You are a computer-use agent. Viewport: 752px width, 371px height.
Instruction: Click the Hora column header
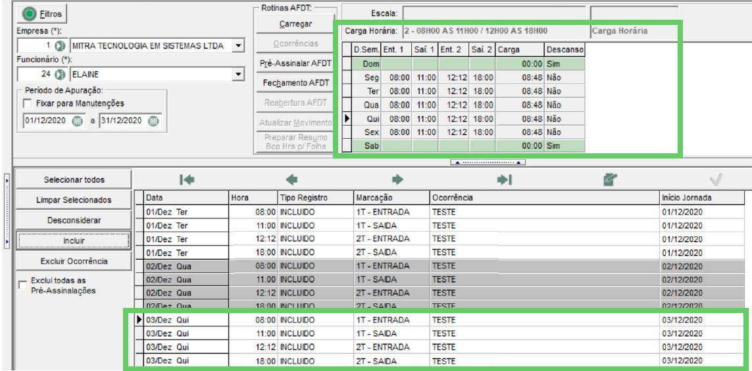pos(253,197)
